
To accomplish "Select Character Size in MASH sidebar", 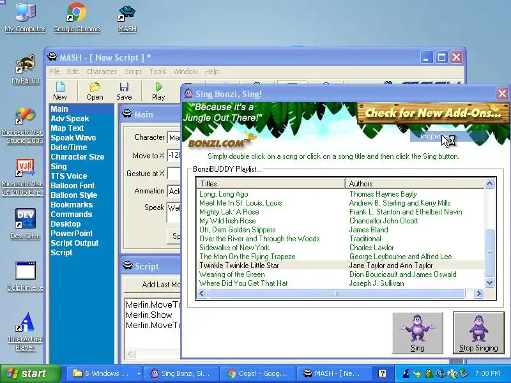I will pyautogui.click(x=82, y=156).
